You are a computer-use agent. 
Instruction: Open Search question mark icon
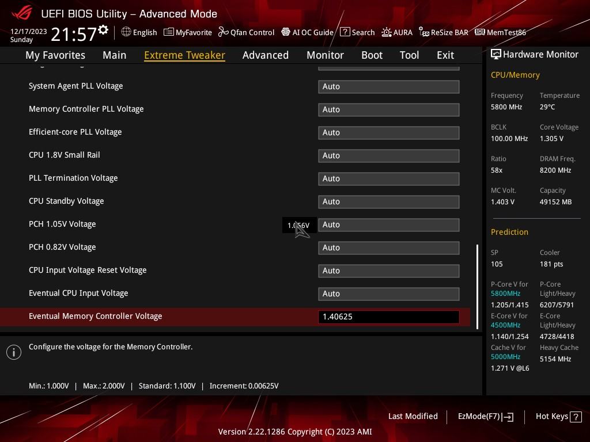(x=345, y=32)
